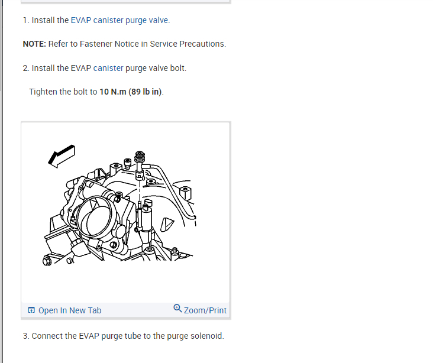The image size is (433, 363).
Task: Click step 3 Connect the EVAP purge tube text
Action: (123, 336)
